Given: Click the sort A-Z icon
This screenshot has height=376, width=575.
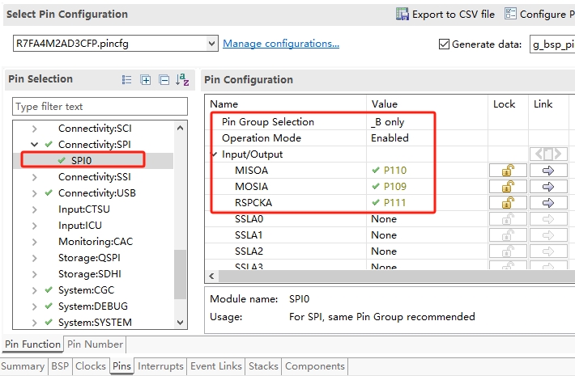Looking at the screenshot, I should click(x=182, y=79).
